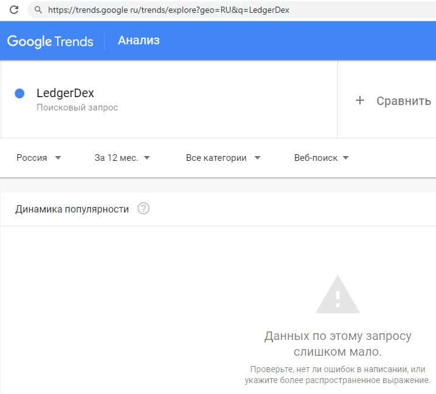Click the blue dot next to LedgerDex

click(19, 93)
